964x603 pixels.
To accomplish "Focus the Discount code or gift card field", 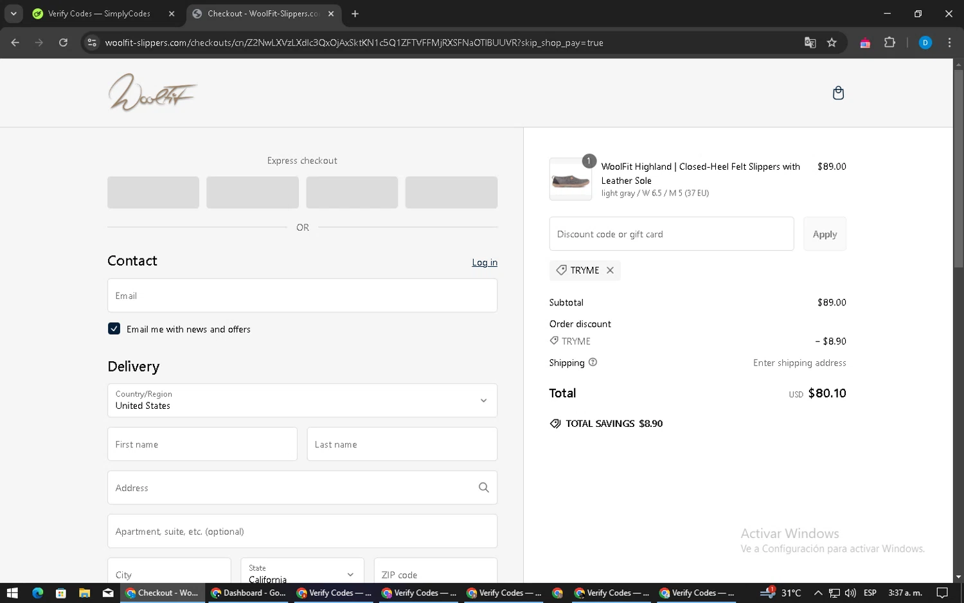I will 672,234.
